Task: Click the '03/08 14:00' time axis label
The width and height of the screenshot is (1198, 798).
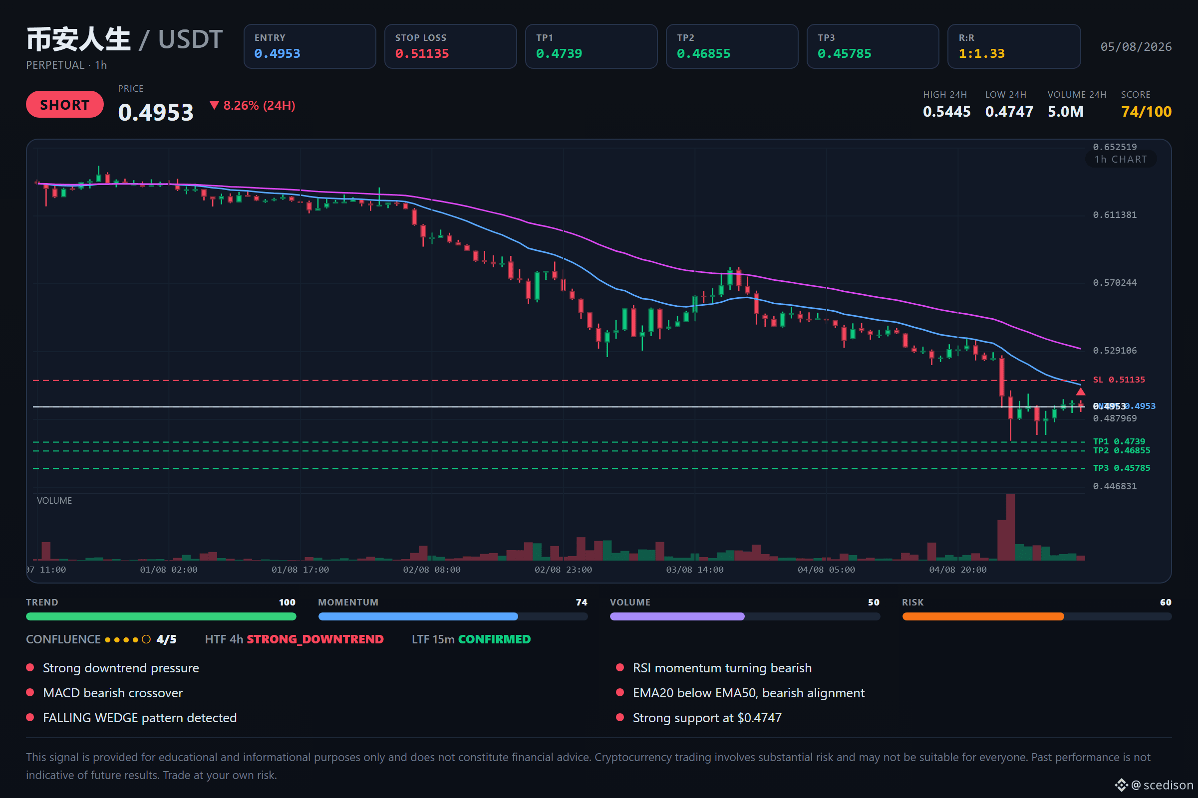Action: click(694, 570)
